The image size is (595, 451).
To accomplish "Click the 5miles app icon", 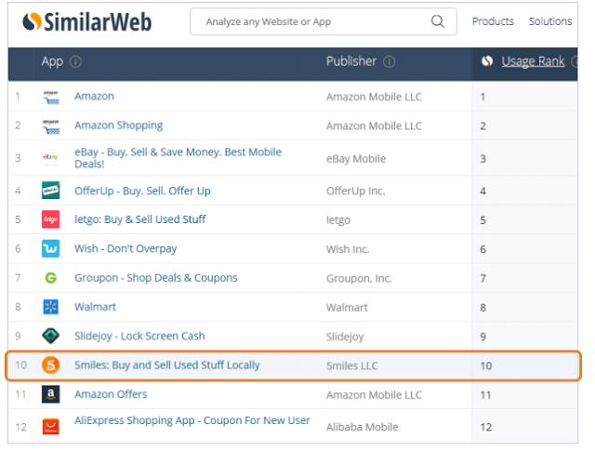I will point(51,365).
